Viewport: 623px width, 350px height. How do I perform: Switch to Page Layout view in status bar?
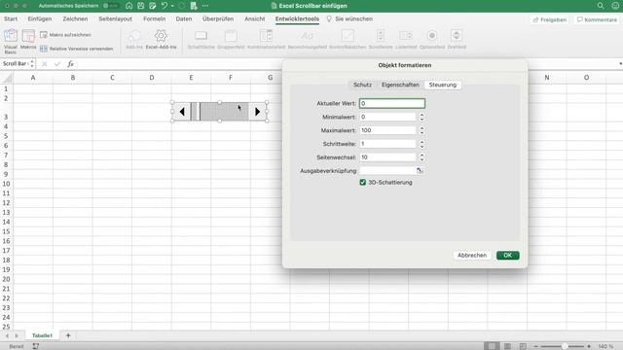[507, 346]
